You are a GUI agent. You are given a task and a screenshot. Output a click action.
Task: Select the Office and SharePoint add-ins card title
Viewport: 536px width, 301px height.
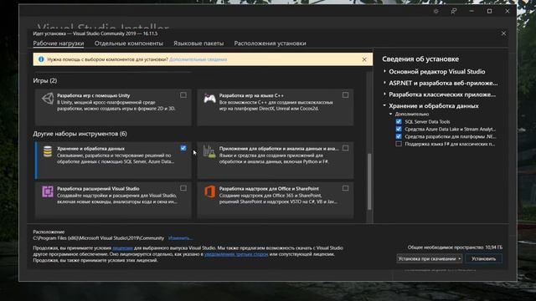pyautogui.click(x=269, y=189)
